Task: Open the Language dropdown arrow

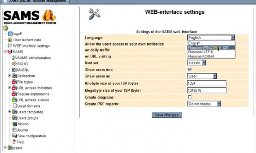Action: [x=233, y=37]
